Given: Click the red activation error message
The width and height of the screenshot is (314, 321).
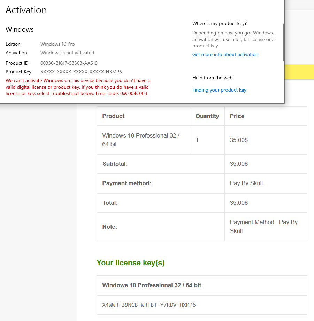Looking at the screenshot, I should coord(78,87).
